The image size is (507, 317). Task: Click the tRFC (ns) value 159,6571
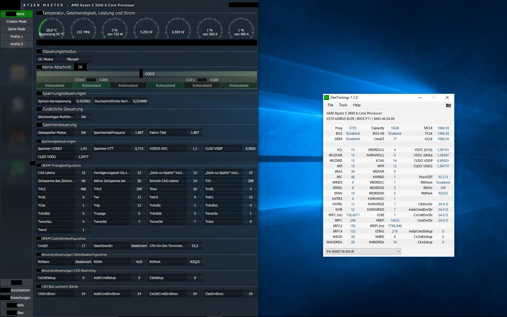(353, 215)
